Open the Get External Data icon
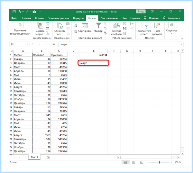 click(x=20, y=25)
